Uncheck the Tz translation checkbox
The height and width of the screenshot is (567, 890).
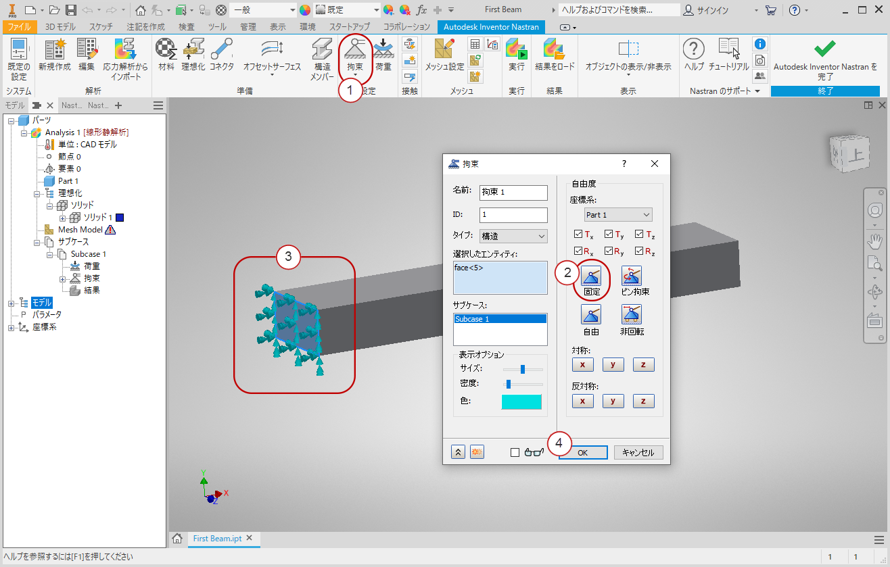coord(639,235)
